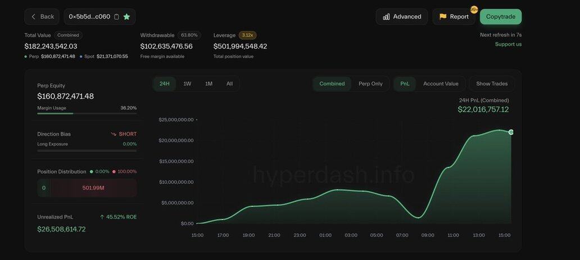Click the chart's latest data point marker
Viewport: 580px width, 260px height.
point(511,132)
